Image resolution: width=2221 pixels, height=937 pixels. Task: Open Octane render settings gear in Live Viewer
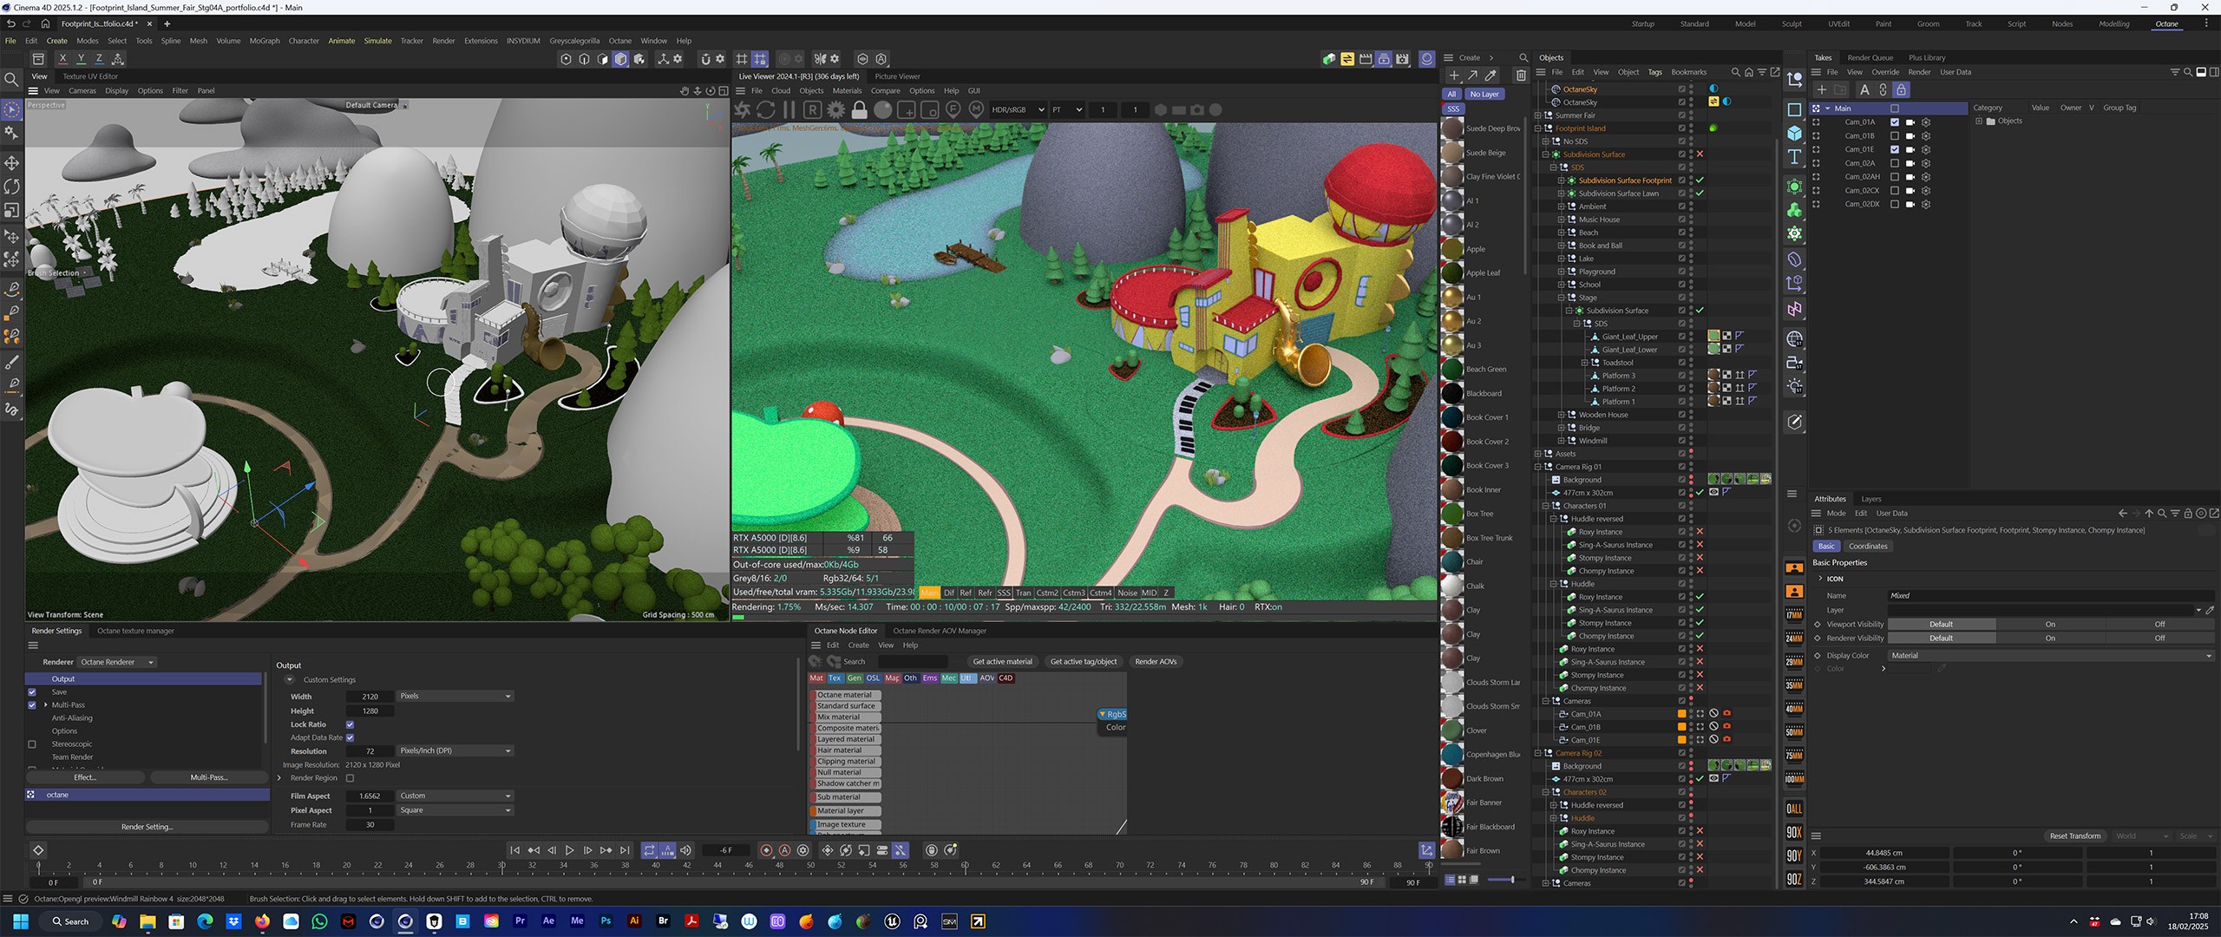pos(835,110)
